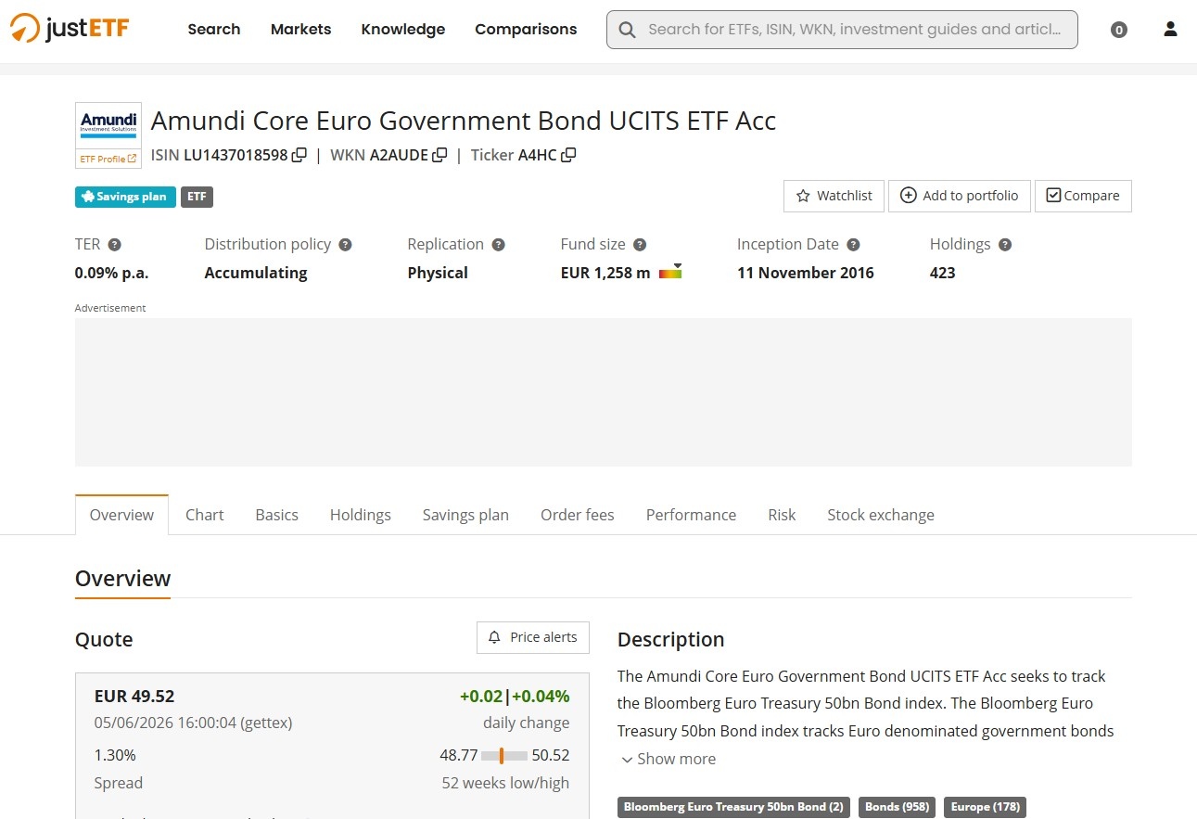This screenshot has height=819, width=1197.
Task: Select the Overview tab
Action: pos(121,515)
